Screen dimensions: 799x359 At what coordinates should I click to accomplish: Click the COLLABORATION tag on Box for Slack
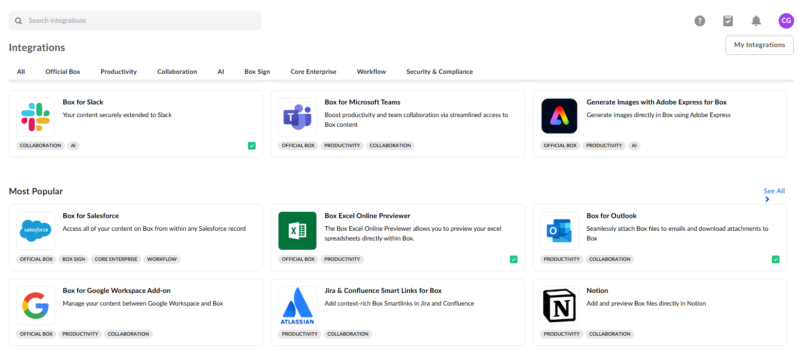tap(40, 146)
